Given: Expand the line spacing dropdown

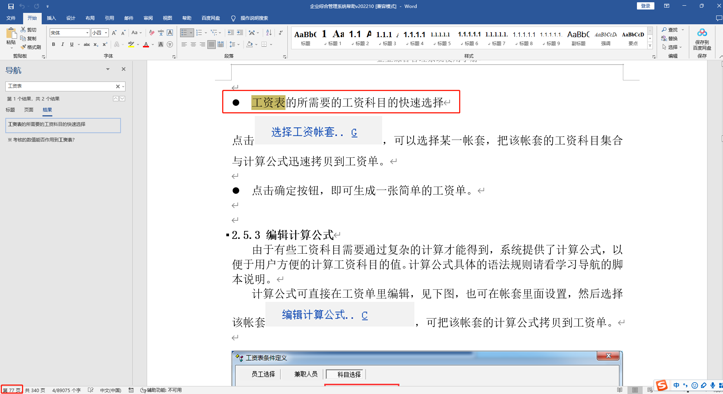Looking at the screenshot, I should pyautogui.click(x=238, y=44).
